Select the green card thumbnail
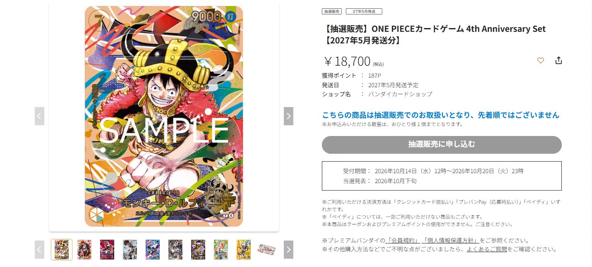Viewport: 592px width, 267px height. click(221, 250)
